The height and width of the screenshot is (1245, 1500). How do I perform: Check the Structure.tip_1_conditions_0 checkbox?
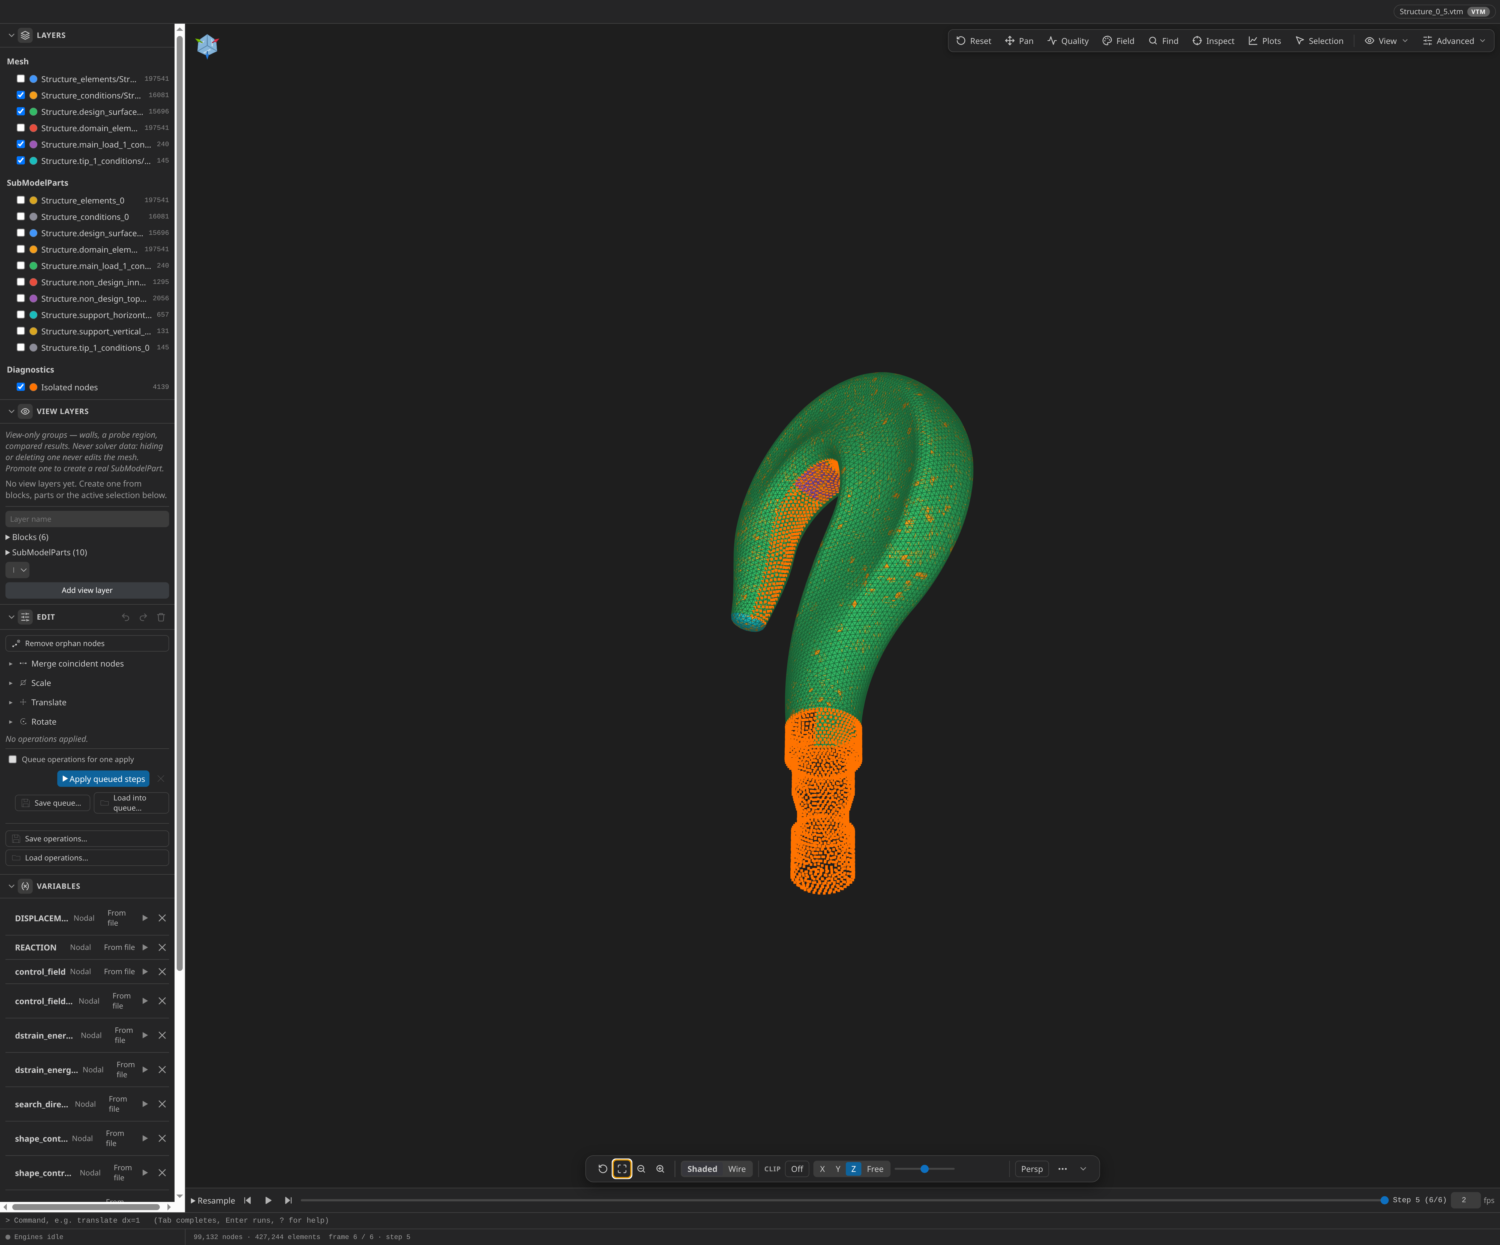click(21, 347)
